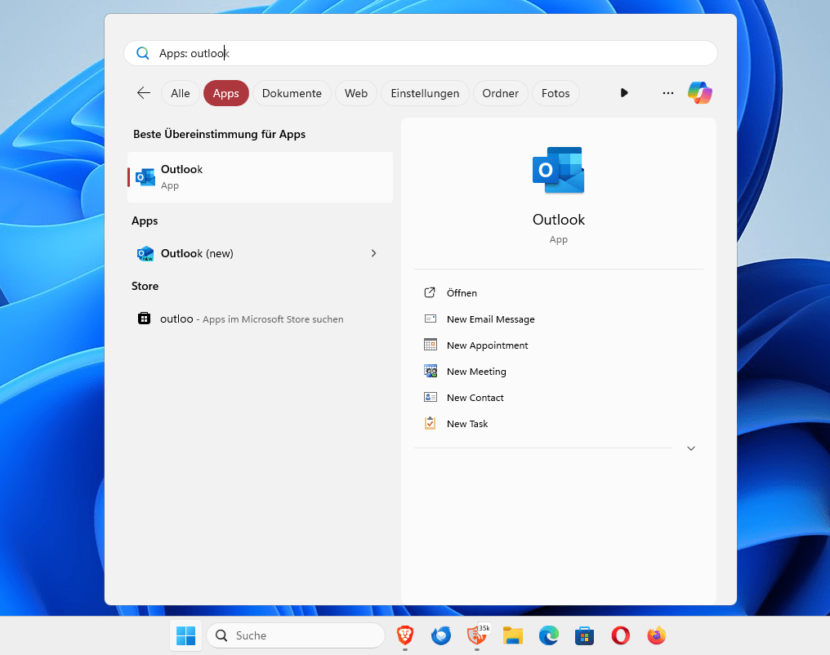Viewport: 830px width, 655px height.
Task: Click the Outlook (new) app icon
Action: click(145, 253)
